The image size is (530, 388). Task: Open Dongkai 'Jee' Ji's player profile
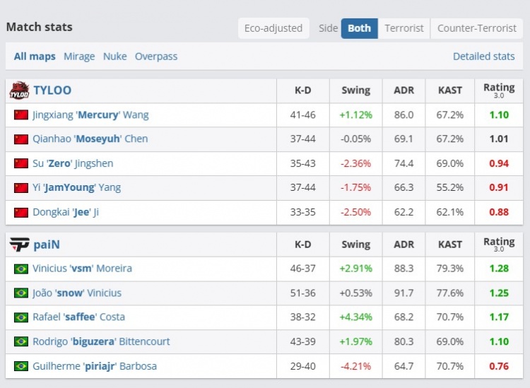[66, 212]
